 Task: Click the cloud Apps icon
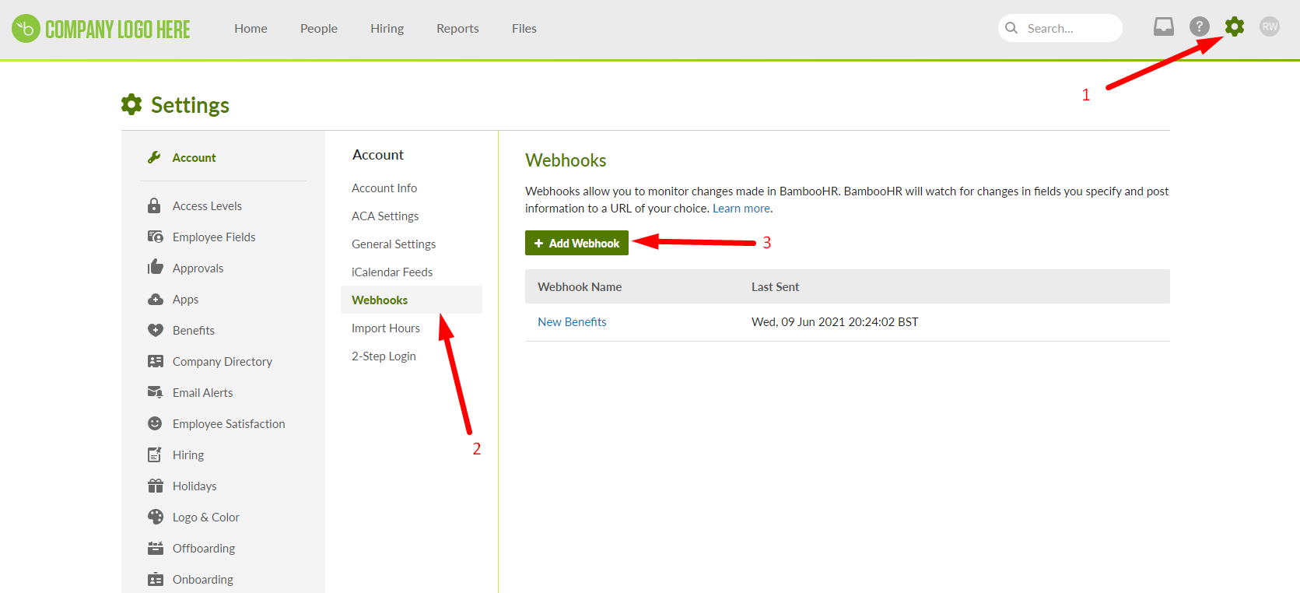pyautogui.click(x=156, y=299)
